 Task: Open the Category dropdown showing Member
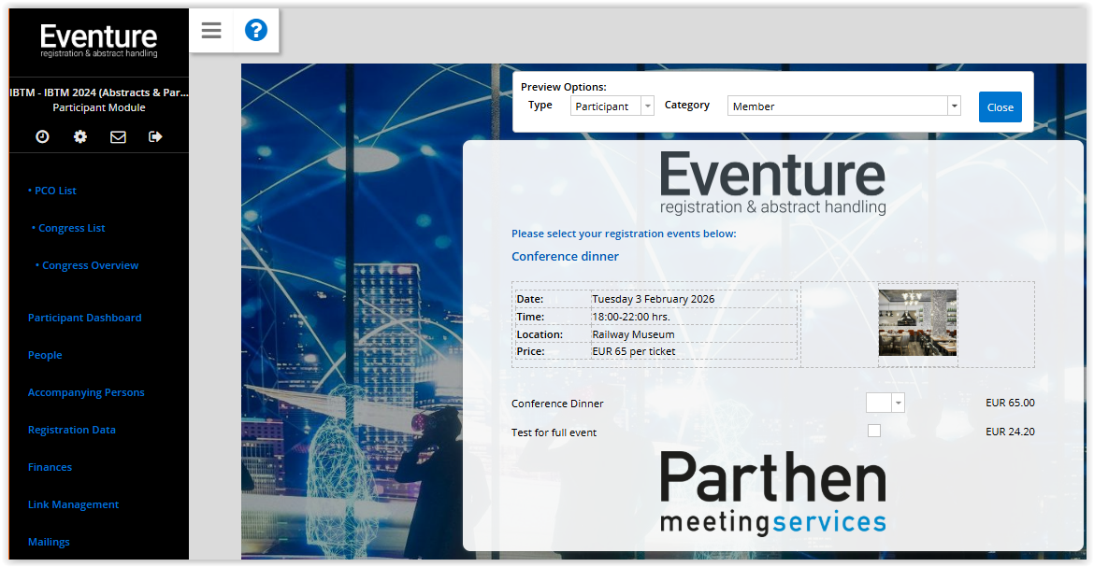844,106
